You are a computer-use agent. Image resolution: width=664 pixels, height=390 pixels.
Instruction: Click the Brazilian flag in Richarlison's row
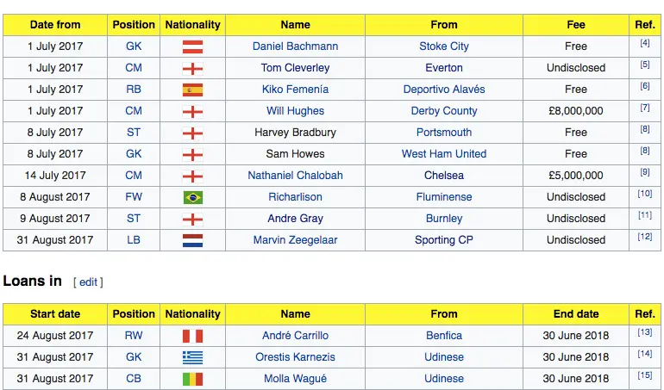192,197
